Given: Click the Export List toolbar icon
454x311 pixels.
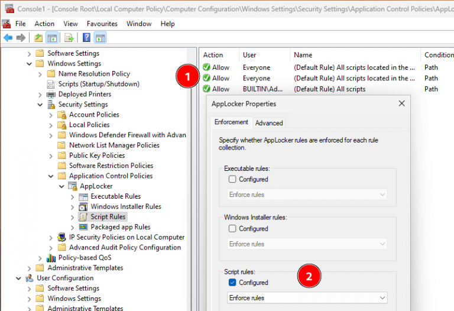Looking at the screenshot, I should point(69,38).
